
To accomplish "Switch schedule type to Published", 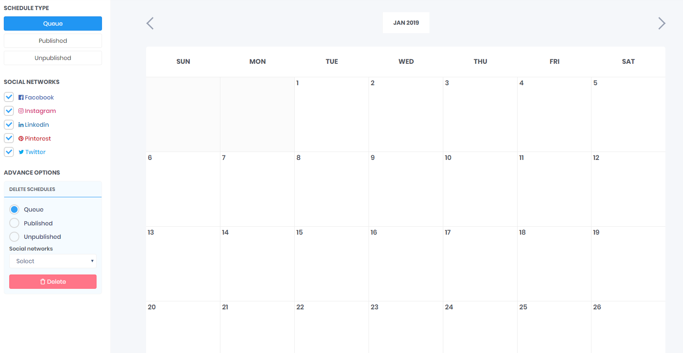I will pyautogui.click(x=53, y=41).
